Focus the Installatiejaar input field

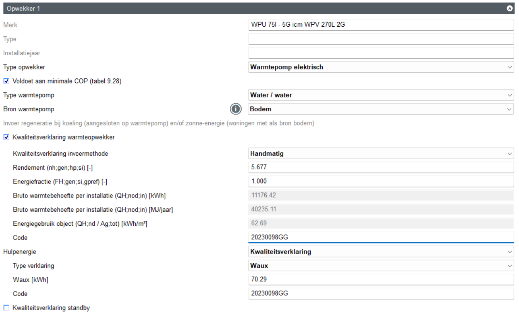pyautogui.click(x=381, y=53)
